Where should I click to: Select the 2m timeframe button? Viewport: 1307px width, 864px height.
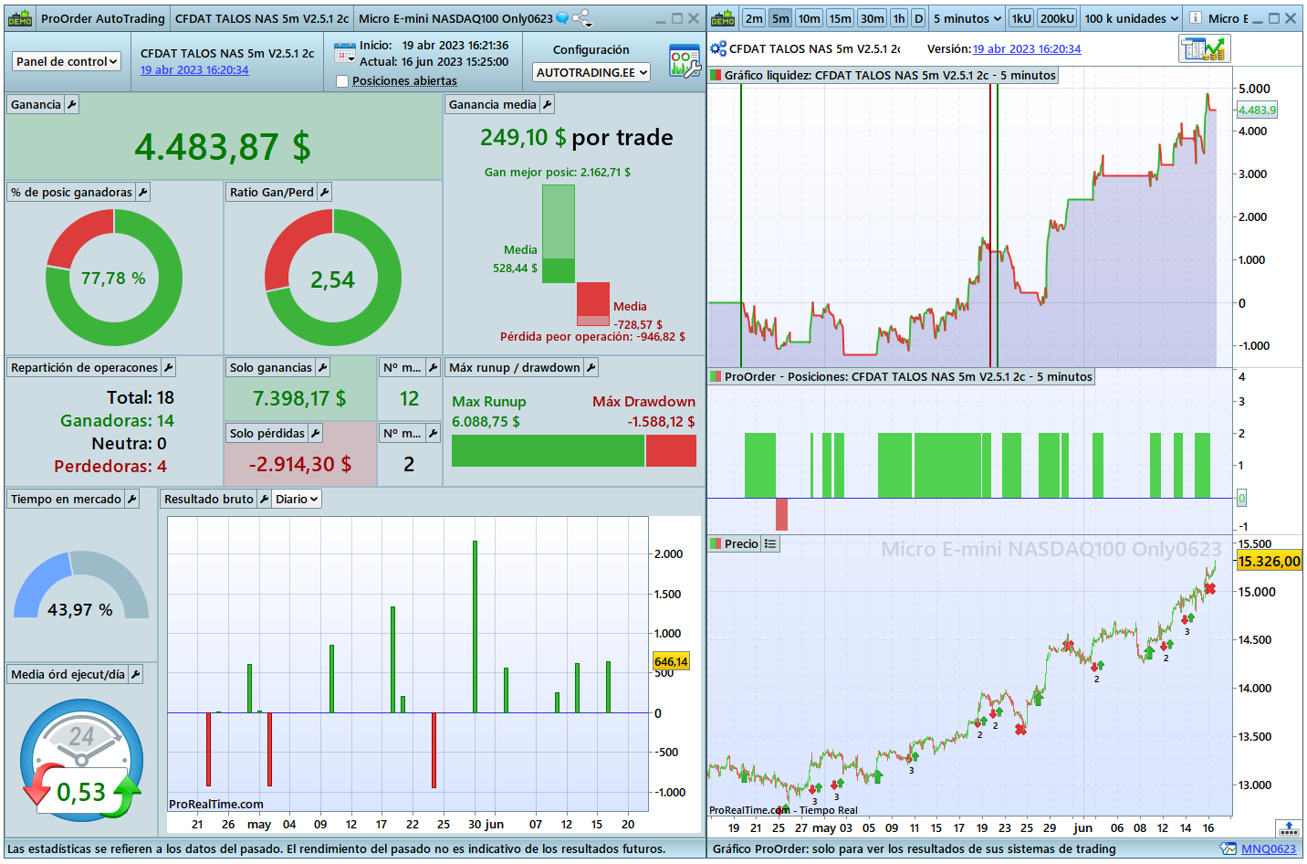point(754,18)
